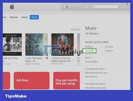This screenshot has height=101, width=133.
Task: Open Pre-Order New Music link
Action: coord(95,84)
